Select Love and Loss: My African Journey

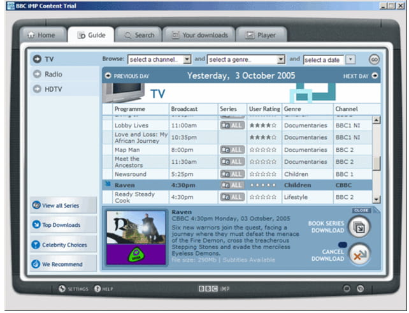point(141,138)
